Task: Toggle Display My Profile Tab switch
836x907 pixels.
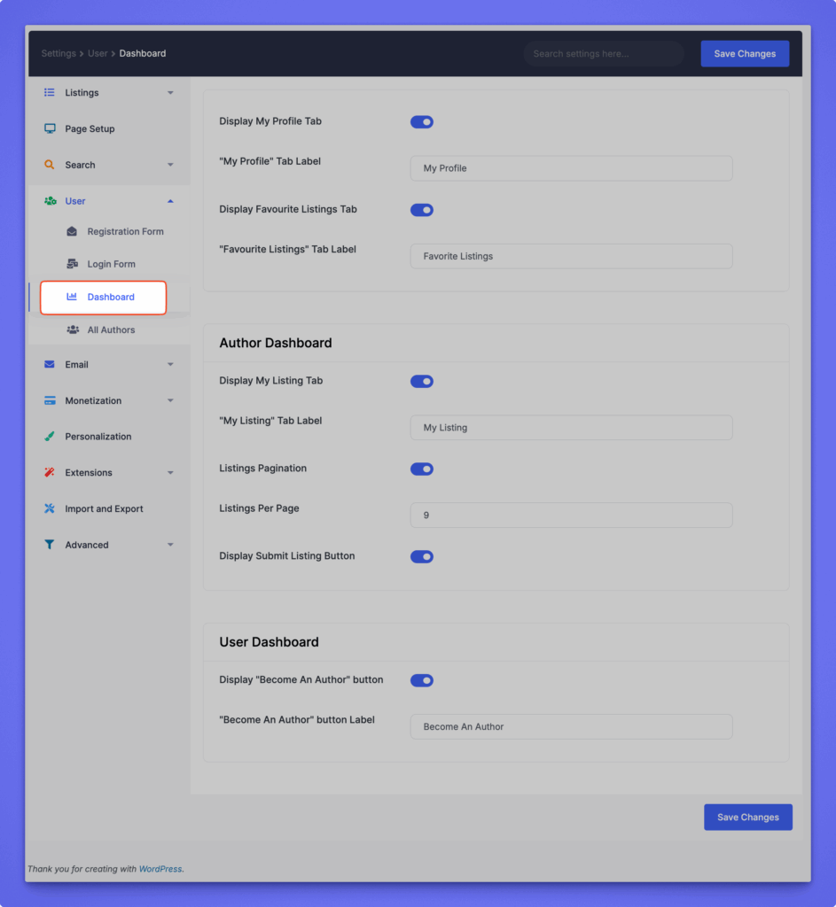Action: point(421,122)
